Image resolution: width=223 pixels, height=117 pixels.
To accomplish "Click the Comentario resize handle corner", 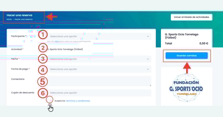I will point(150,85).
